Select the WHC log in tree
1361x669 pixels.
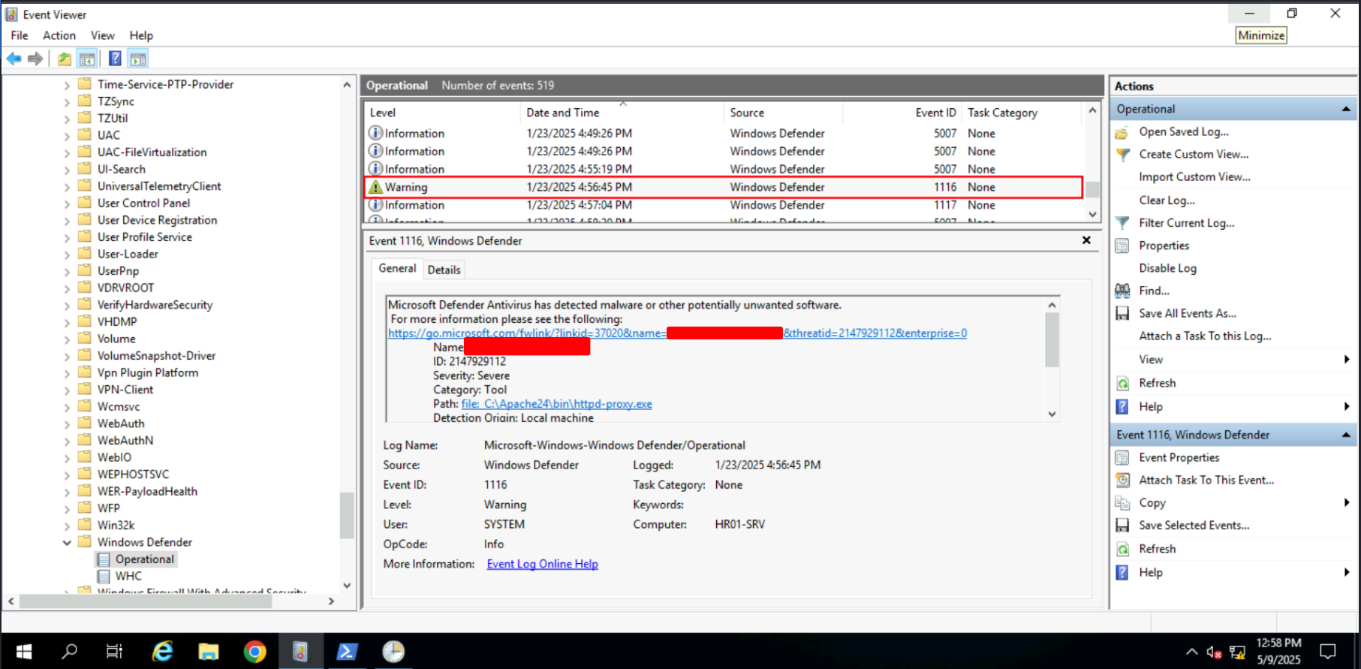[x=128, y=576]
